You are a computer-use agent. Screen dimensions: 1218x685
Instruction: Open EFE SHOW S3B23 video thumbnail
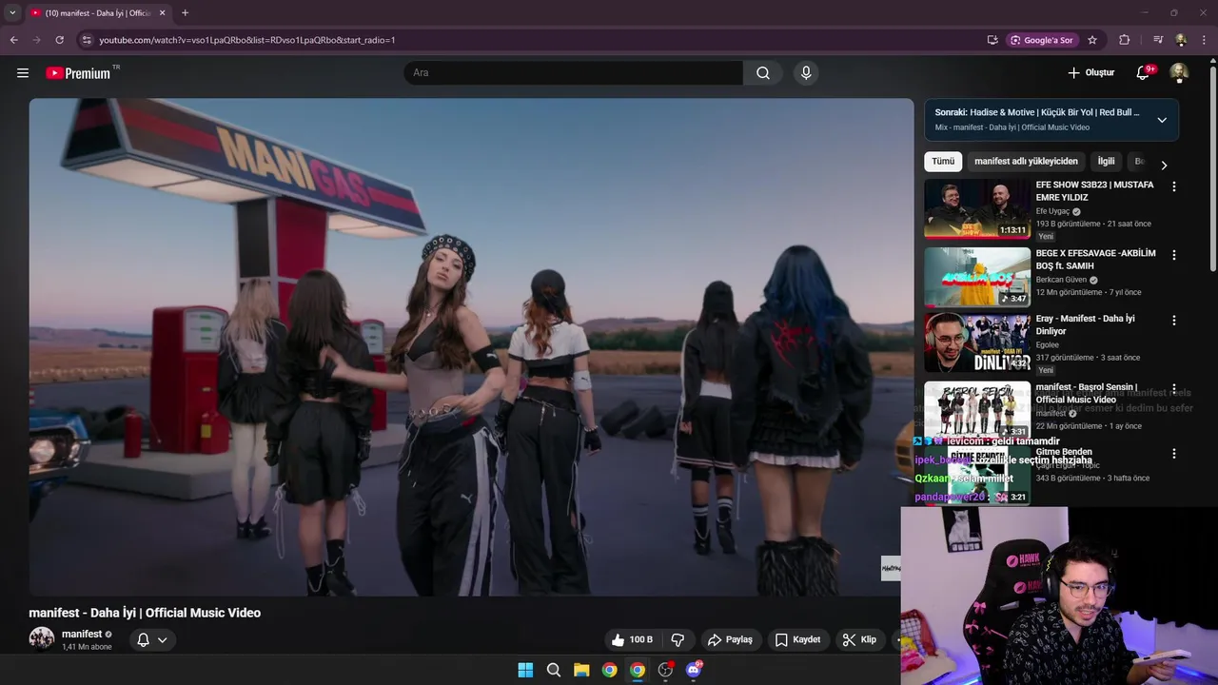(977, 209)
